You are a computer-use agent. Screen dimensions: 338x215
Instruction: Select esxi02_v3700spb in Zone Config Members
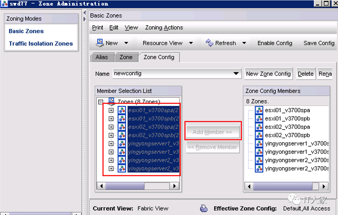click(x=287, y=135)
